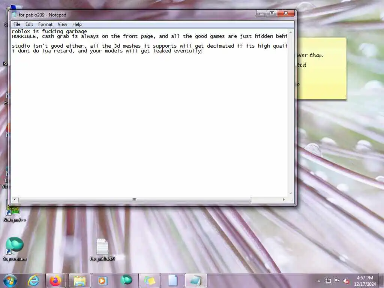Open the File menu in Notepad
Image resolution: width=384 pixels, height=288 pixels.
point(16,24)
